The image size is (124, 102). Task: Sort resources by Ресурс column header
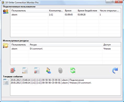click(x=65, y=45)
